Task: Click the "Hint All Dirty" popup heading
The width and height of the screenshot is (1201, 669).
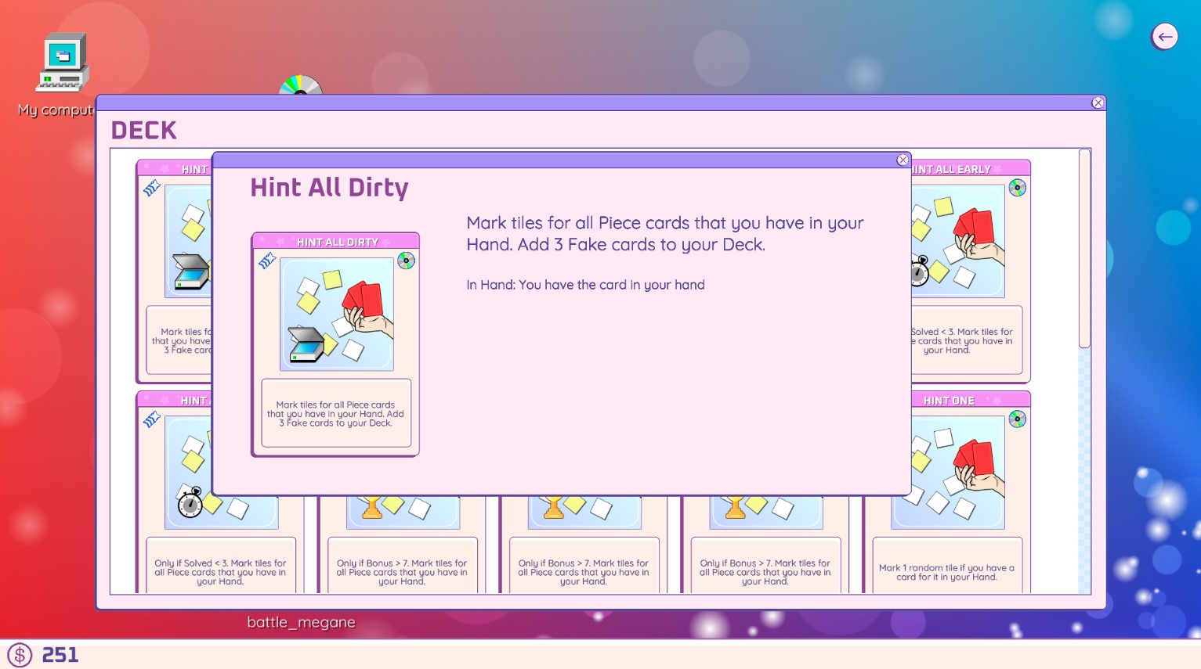Action: pyautogui.click(x=329, y=188)
